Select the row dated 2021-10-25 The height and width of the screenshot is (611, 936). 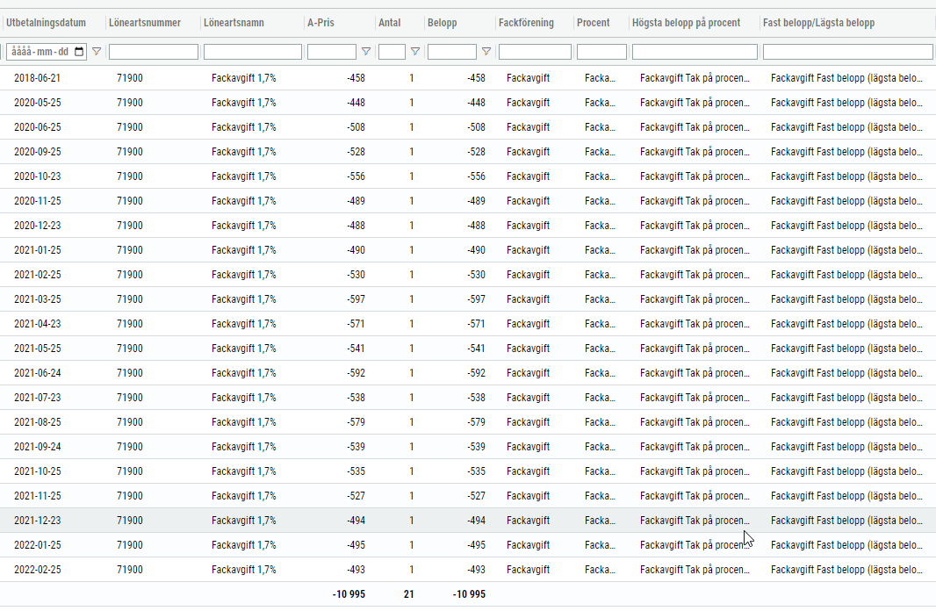pyautogui.click(x=468, y=471)
